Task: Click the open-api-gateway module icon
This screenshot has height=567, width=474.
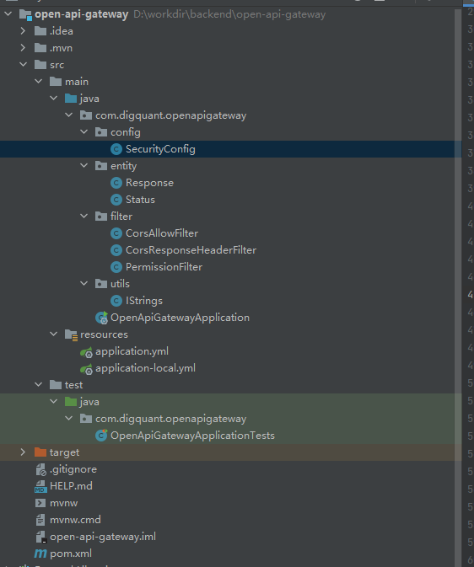Action: click(25, 15)
